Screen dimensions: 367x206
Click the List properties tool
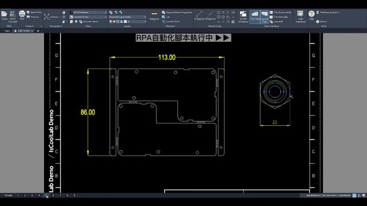tap(166, 17)
